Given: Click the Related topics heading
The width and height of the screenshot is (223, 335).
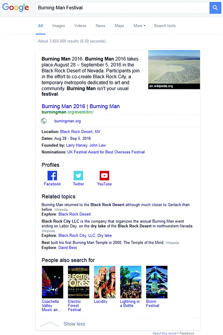Looking at the screenshot, I should tap(58, 196).
